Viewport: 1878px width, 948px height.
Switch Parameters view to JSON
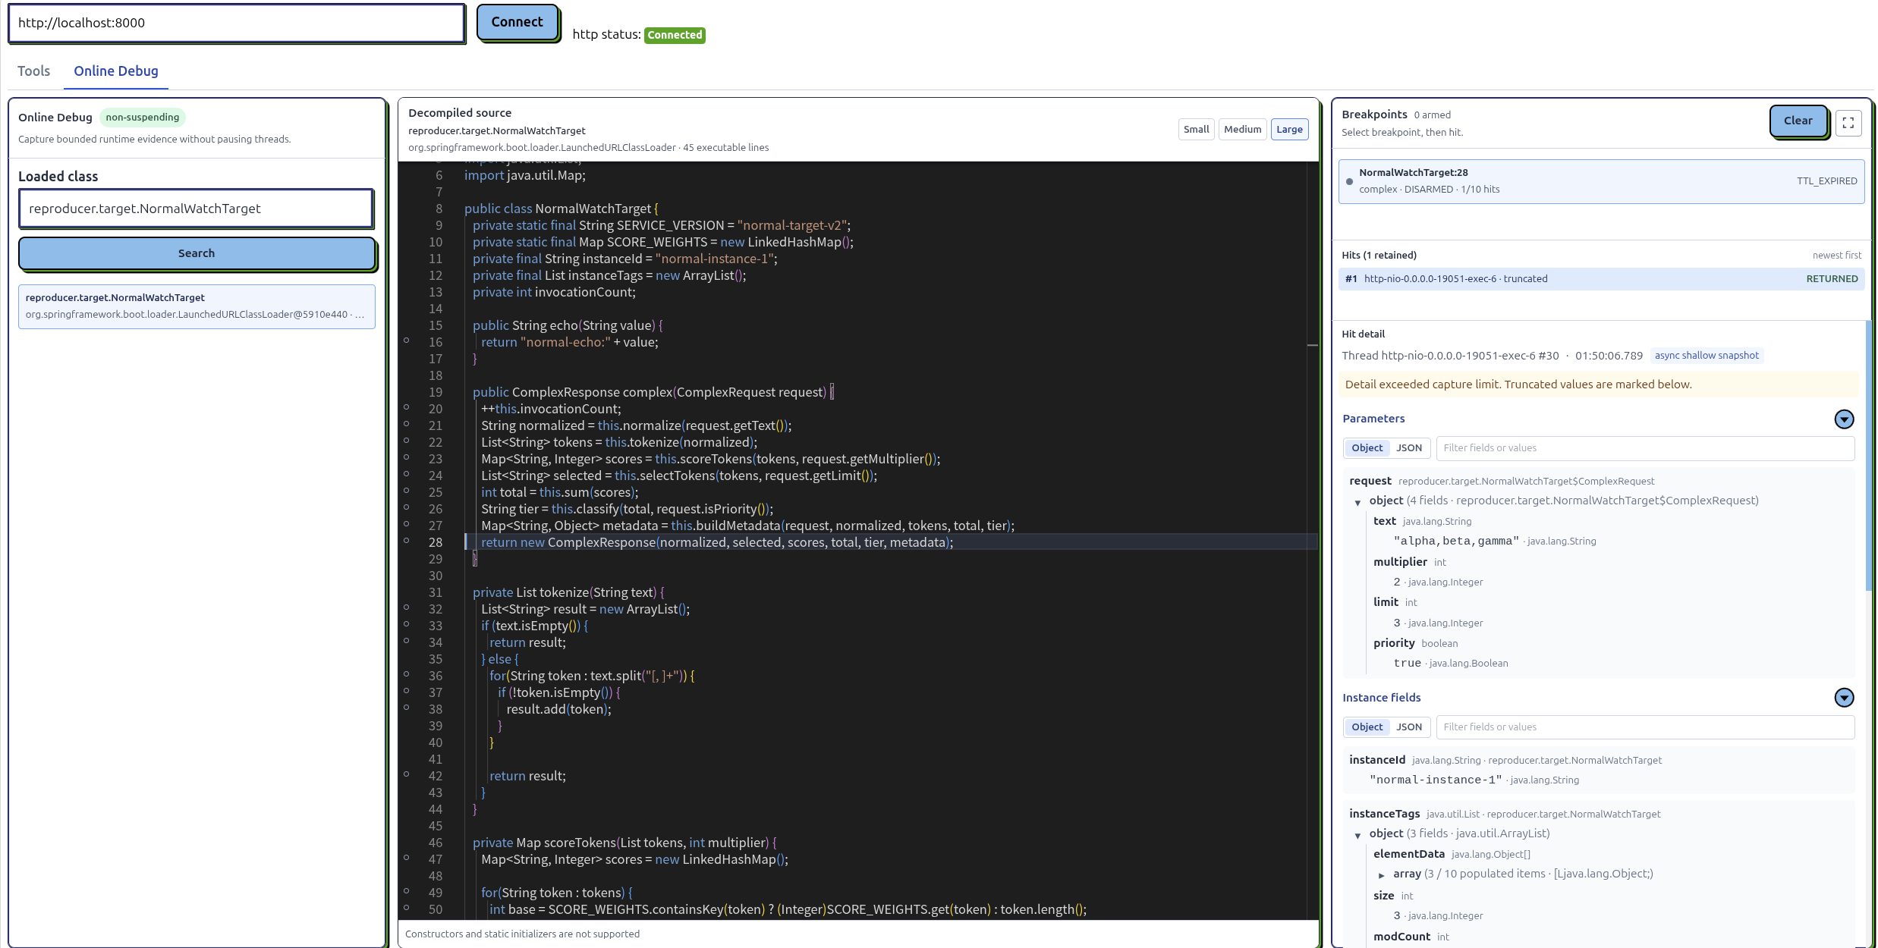click(x=1409, y=448)
